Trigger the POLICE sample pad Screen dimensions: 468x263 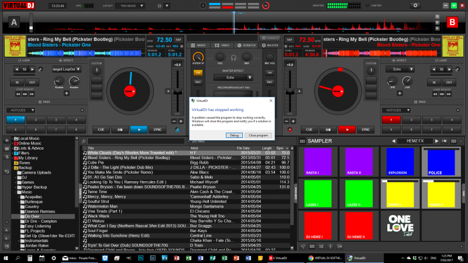(x=441, y=162)
